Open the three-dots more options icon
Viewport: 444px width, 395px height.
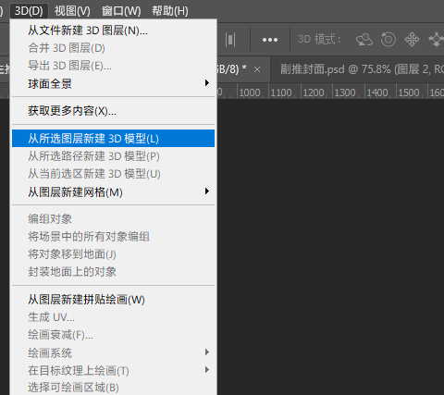[x=270, y=40]
